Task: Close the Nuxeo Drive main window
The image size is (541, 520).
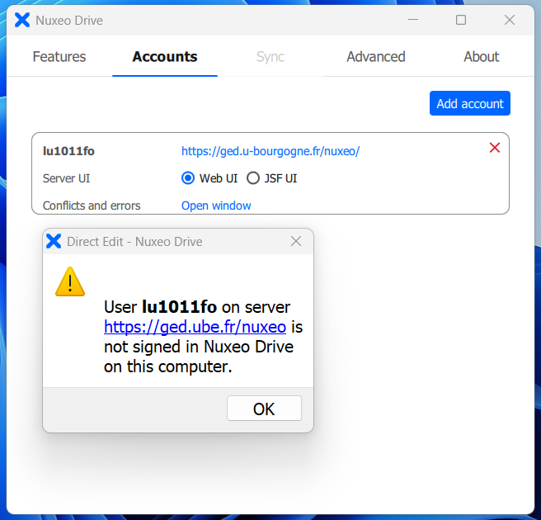Action: (510, 20)
